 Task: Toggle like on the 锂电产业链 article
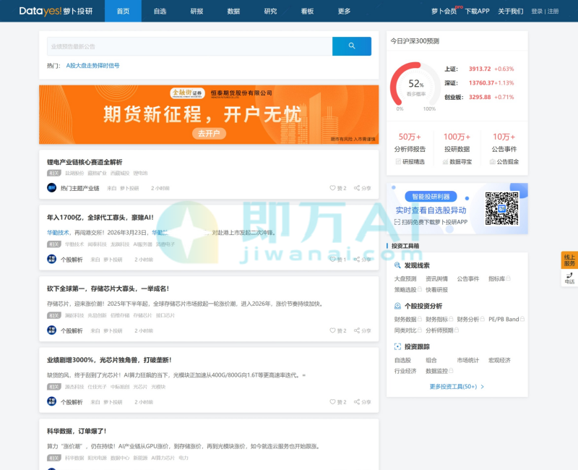pyautogui.click(x=332, y=188)
